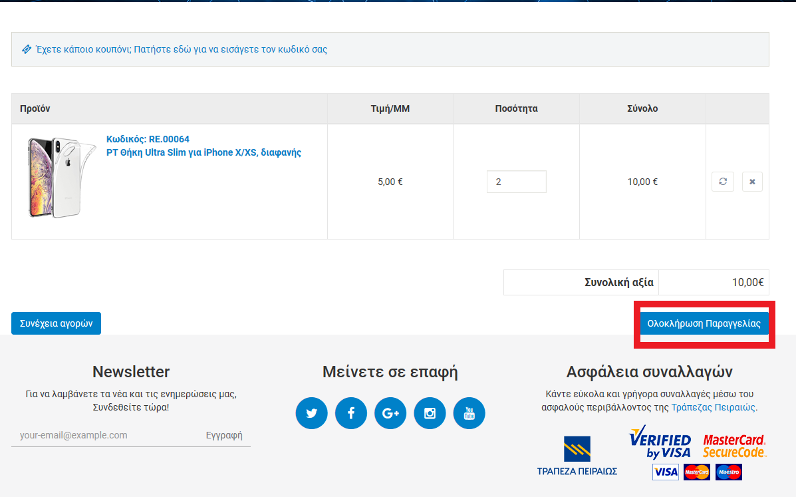Click the Maestro card icon
The image size is (796, 497).
pos(728,472)
